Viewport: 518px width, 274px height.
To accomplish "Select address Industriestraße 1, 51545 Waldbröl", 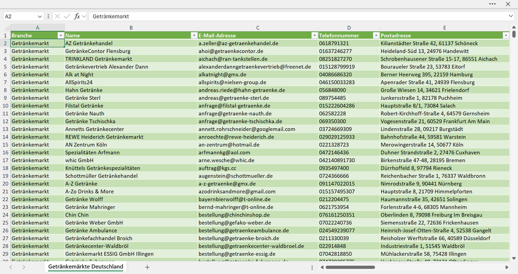I will point(445,246).
